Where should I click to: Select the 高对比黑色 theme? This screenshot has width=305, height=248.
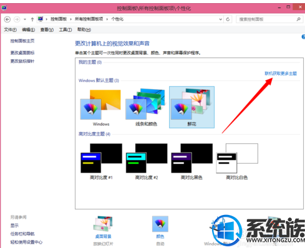[191, 161]
